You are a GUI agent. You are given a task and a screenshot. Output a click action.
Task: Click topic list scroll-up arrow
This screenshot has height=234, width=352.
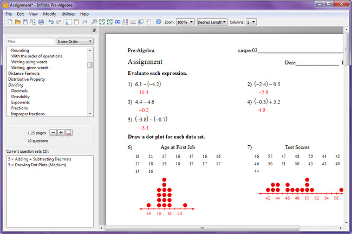(x=90, y=50)
